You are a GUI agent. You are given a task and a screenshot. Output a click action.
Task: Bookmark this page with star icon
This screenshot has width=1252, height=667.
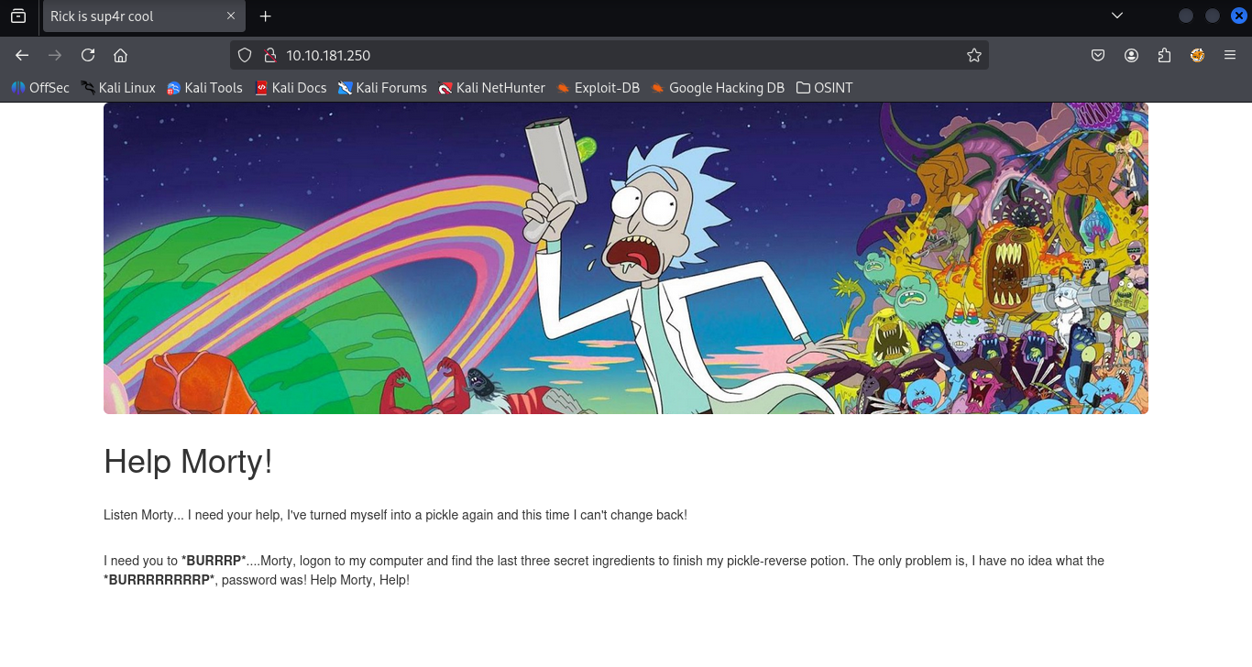click(x=973, y=55)
